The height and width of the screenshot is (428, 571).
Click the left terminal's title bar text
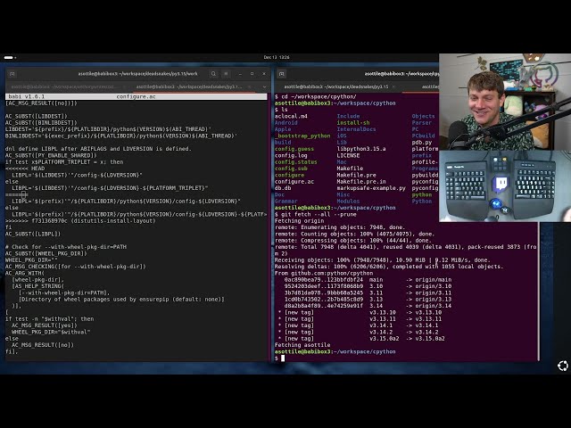coord(137,73)
